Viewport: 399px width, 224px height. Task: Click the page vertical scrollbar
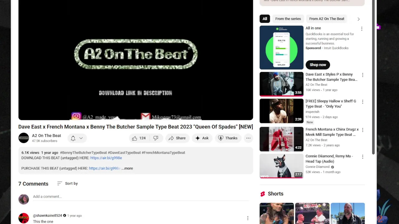click(x=373, y=78)
